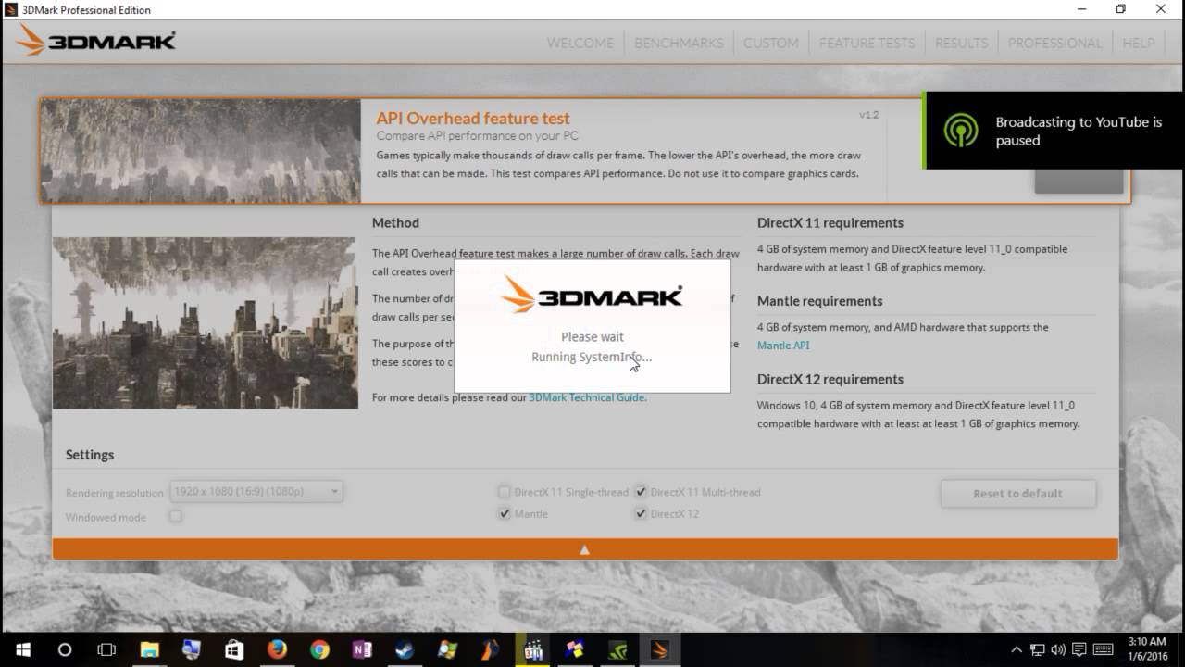Click the 3DMark title bar app icon
The width and height of the screenshot is (1185, 667).
point(11,9)
